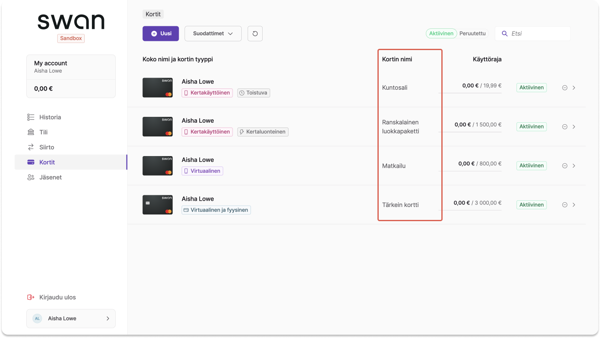This screenshot has height=338, width=600.
Task: Click the Tärkein kortti card thumbnail image
Action: pos(157,205)
